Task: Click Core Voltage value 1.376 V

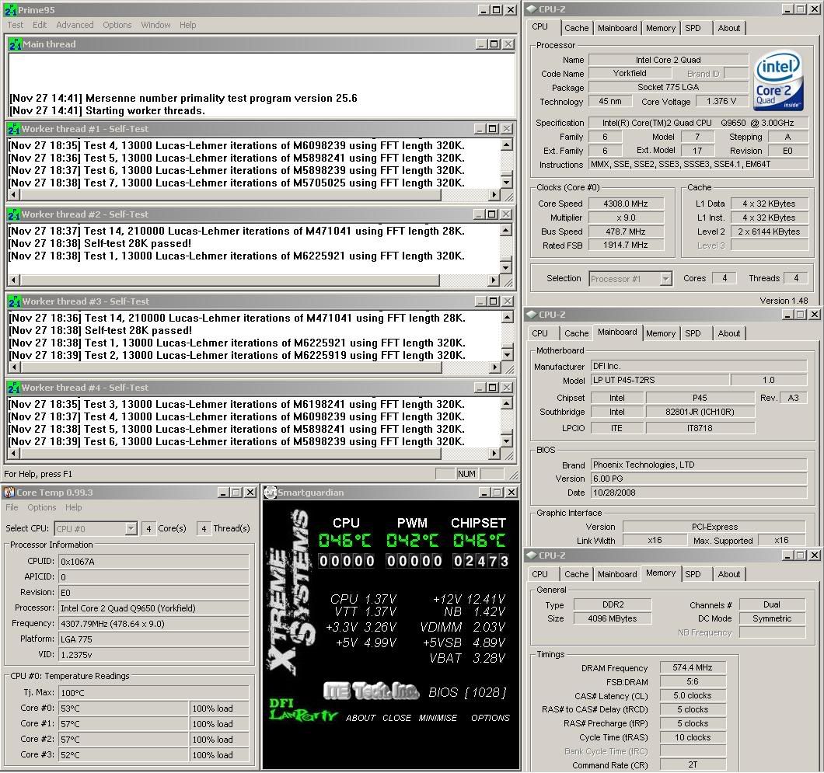Action: tap(721, 101)
